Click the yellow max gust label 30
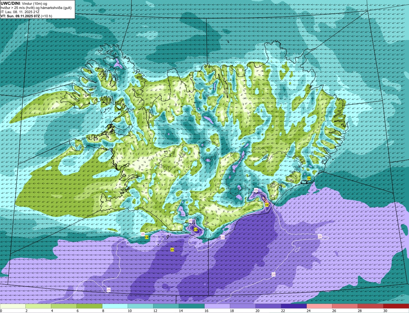Screen dimensions: 409x313 (172, 249)
